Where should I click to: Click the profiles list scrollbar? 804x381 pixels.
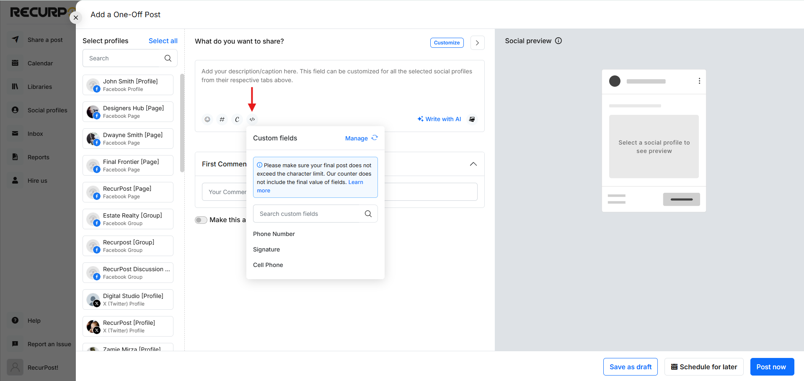pyautogui.click(x=182, y=123)
